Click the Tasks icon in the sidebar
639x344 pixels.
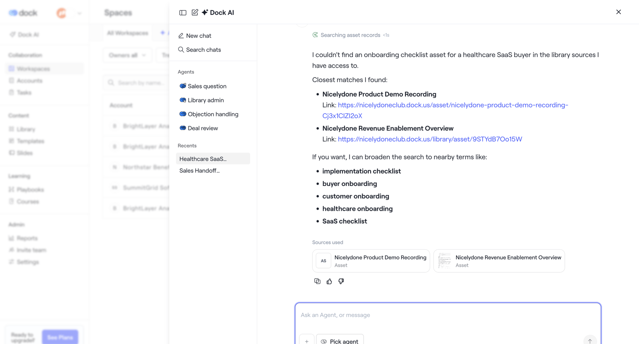[x=11, y=93]
